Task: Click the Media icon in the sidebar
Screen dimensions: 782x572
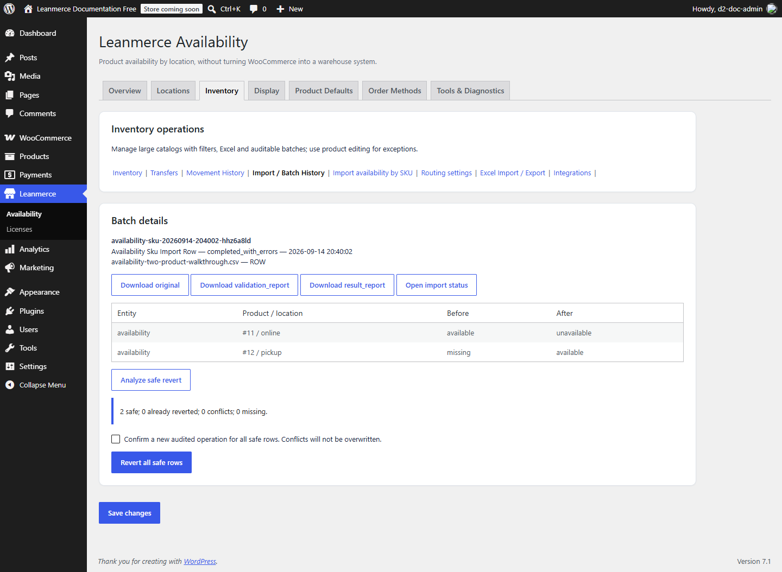Action: click(x=10, y=76)
